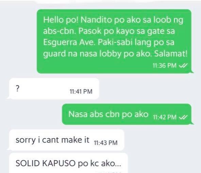Tap the 'SOLID KAPUSO po kc ako...' message
Screen dimensions: 201x173
[x=69, y=163]
